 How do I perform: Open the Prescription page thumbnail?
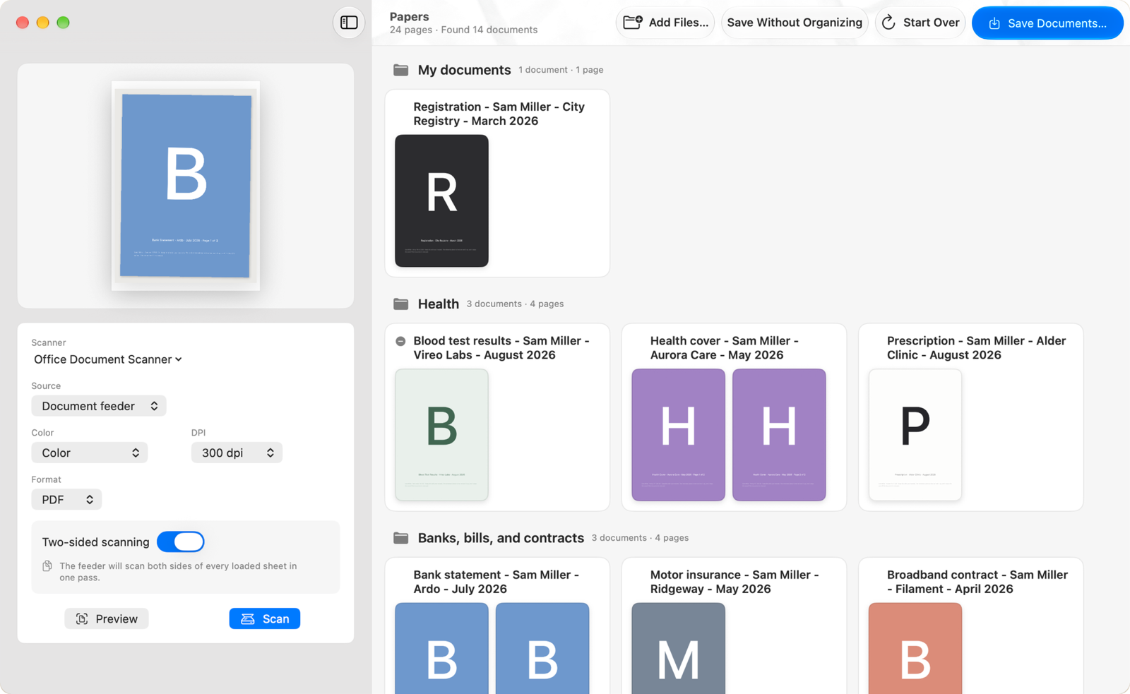pos(915,435)
